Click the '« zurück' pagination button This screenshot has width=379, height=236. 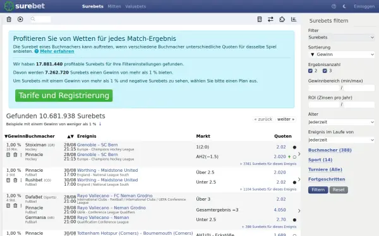263,119
